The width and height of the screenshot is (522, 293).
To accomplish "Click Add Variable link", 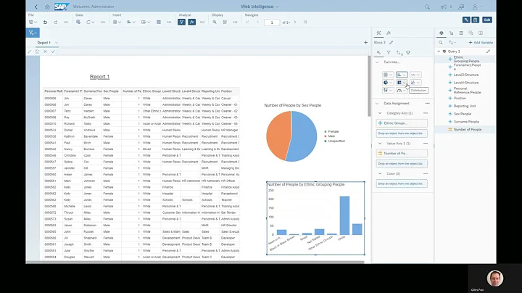I will click(x=481, y=43).
